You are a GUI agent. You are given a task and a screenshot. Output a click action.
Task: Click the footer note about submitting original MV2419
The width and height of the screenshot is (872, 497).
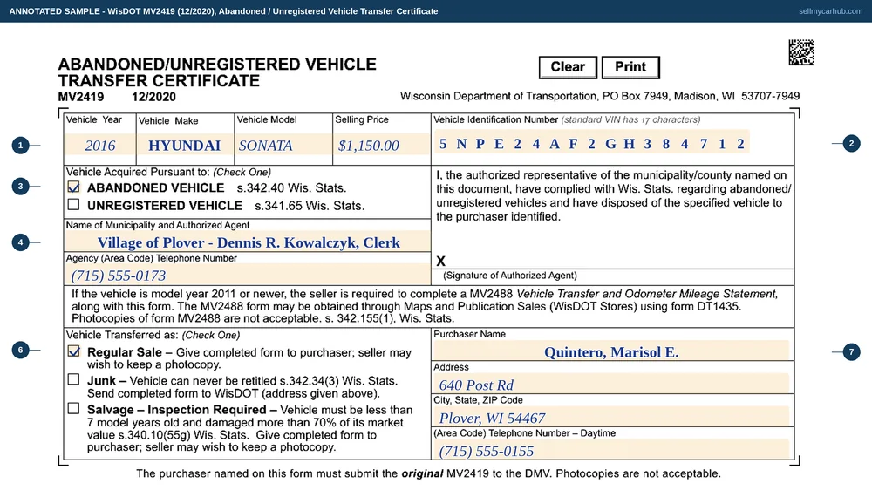[428, 473]
